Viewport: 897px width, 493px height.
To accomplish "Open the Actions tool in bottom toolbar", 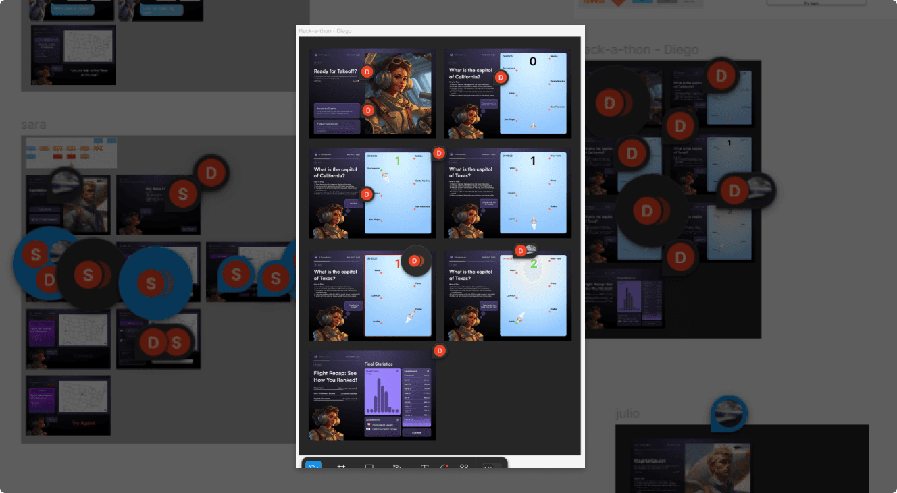I will pos(464,465).
